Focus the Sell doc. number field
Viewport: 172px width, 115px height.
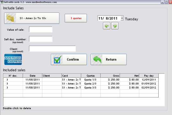point(41,39)
